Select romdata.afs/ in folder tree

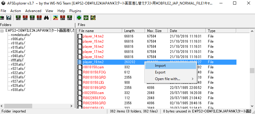click(x=21, y=35)
